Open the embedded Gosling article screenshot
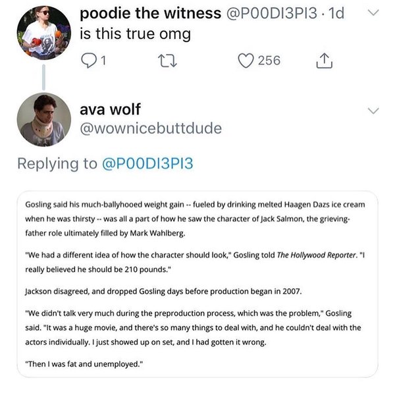The image size is (395, 395). click(x=197, y=284)
